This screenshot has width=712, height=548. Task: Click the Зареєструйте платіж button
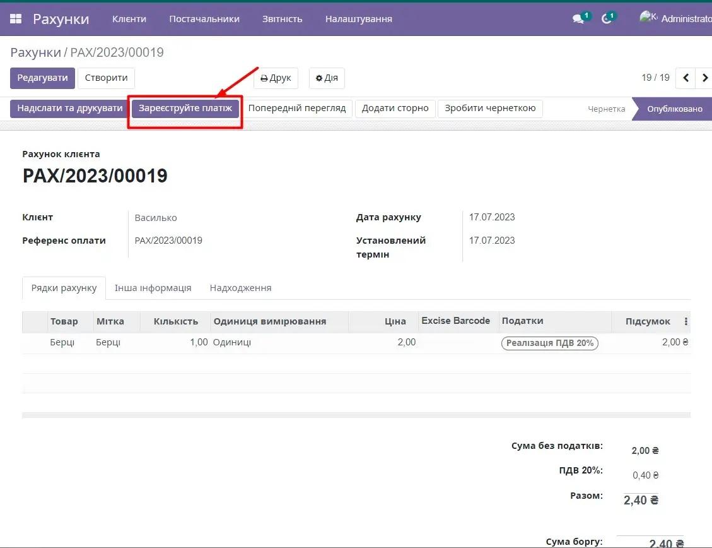(185, 108)
